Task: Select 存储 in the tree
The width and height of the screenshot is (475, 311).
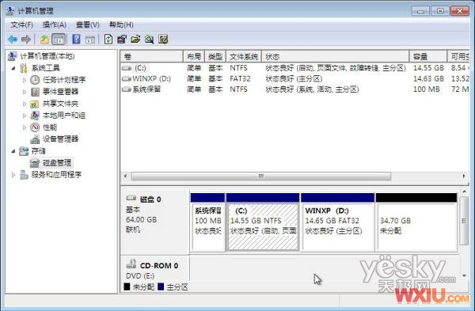Action: [39, 151]
